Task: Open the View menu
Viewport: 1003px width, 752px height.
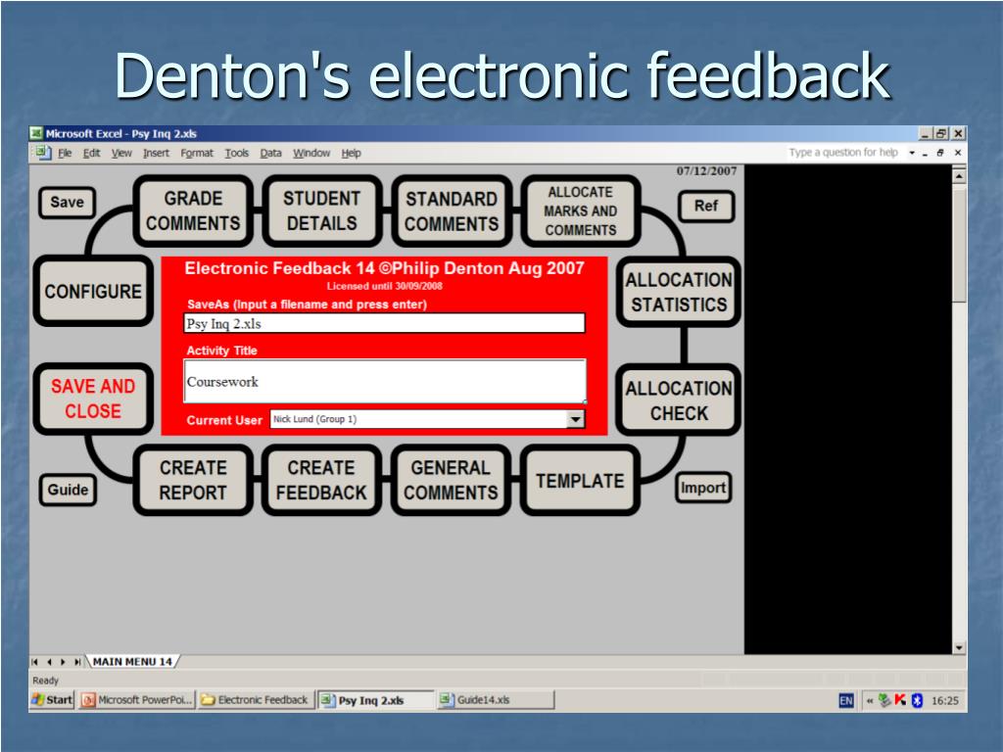Action: point(121,153)
